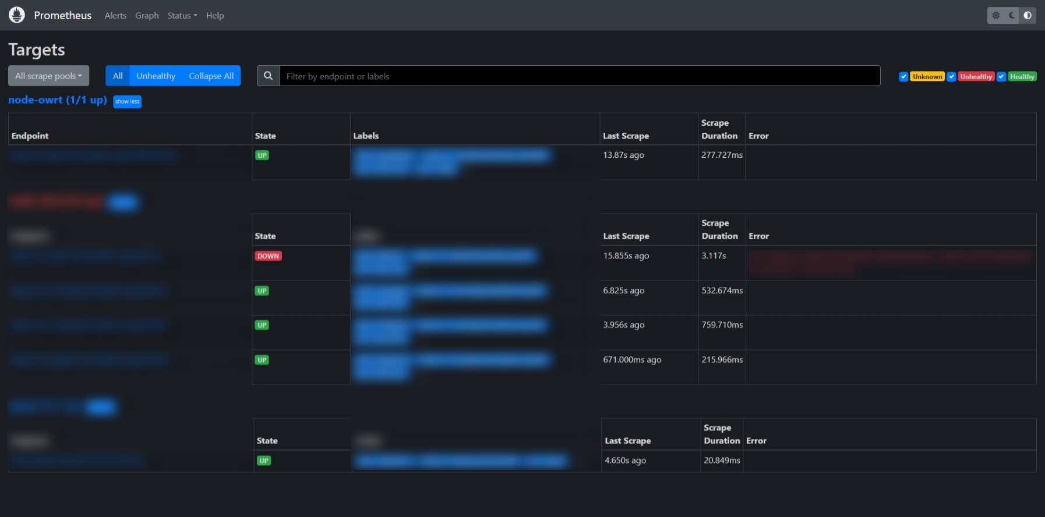Viewport: 1045px width, 517px height.
Task: Switch to dark theme with the moon icon
Action: coord(1012,16)
